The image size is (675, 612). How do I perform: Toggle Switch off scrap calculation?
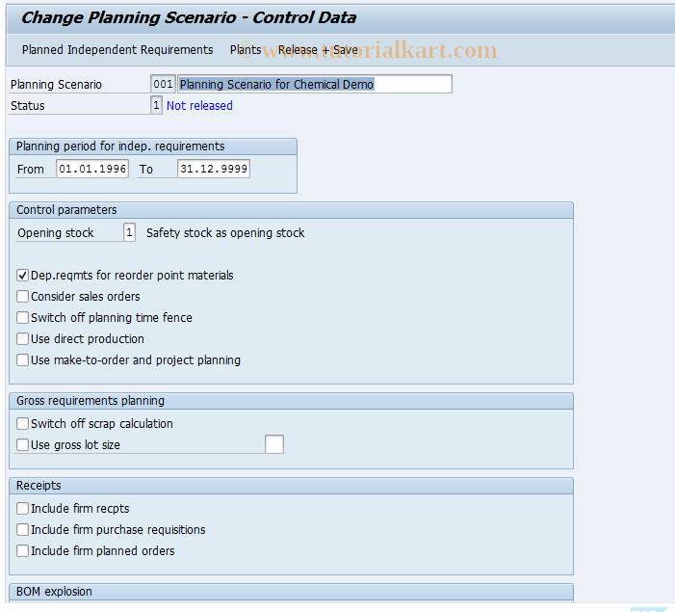coord(23,424)
